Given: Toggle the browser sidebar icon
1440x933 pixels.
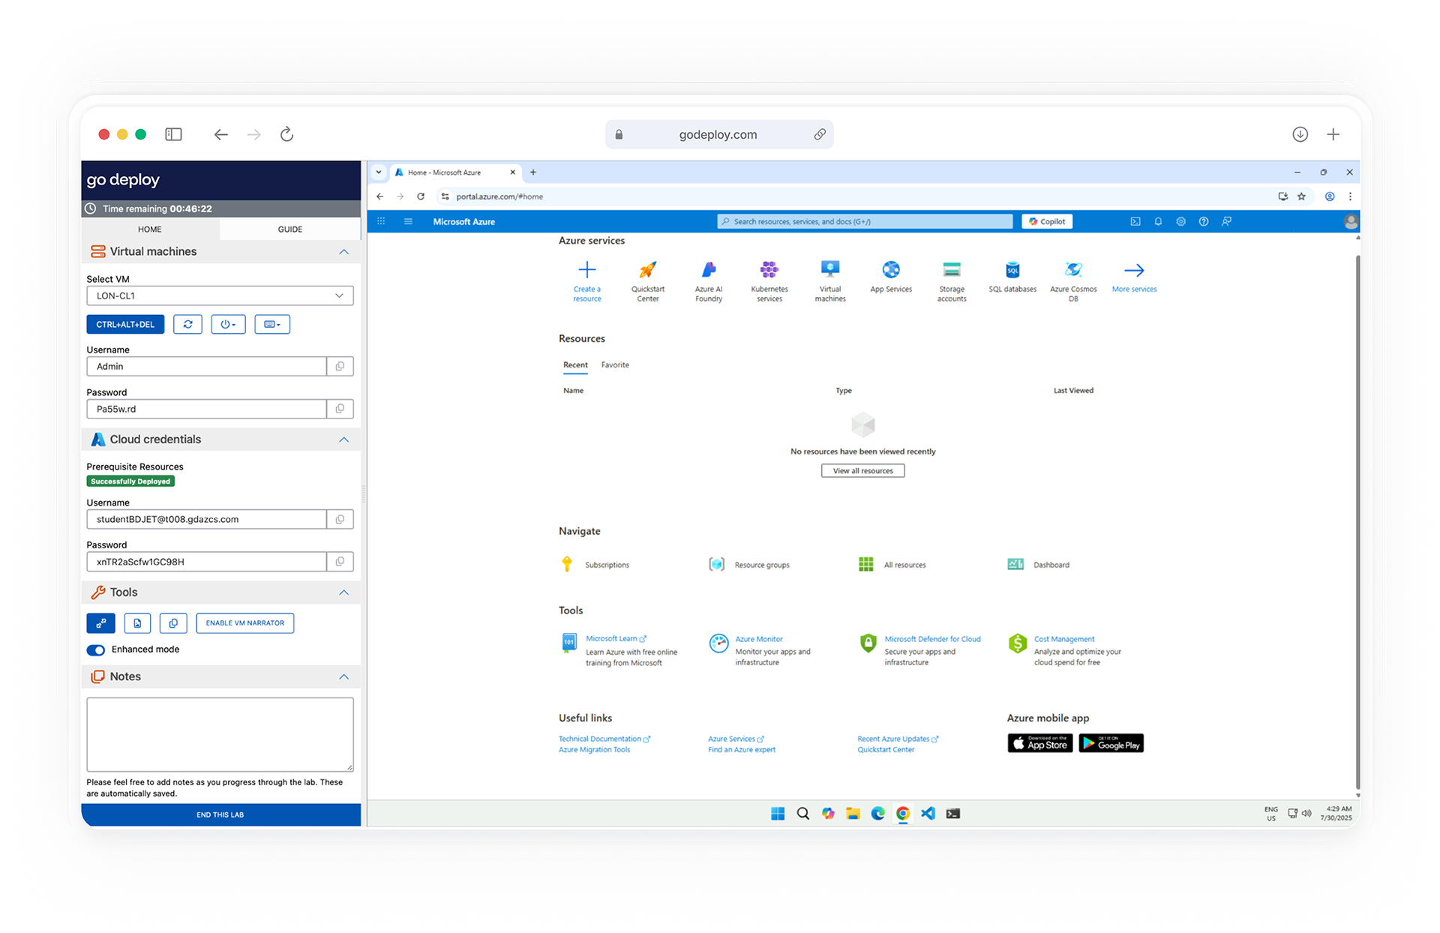Looking at the screenshot, I should tap(173, 134).
